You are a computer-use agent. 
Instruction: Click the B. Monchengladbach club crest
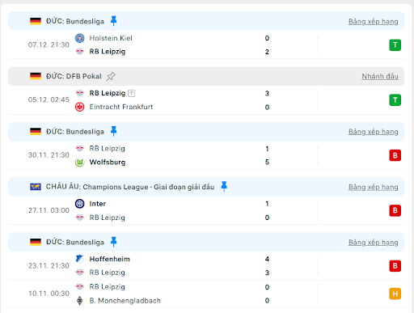coord(79,300)
